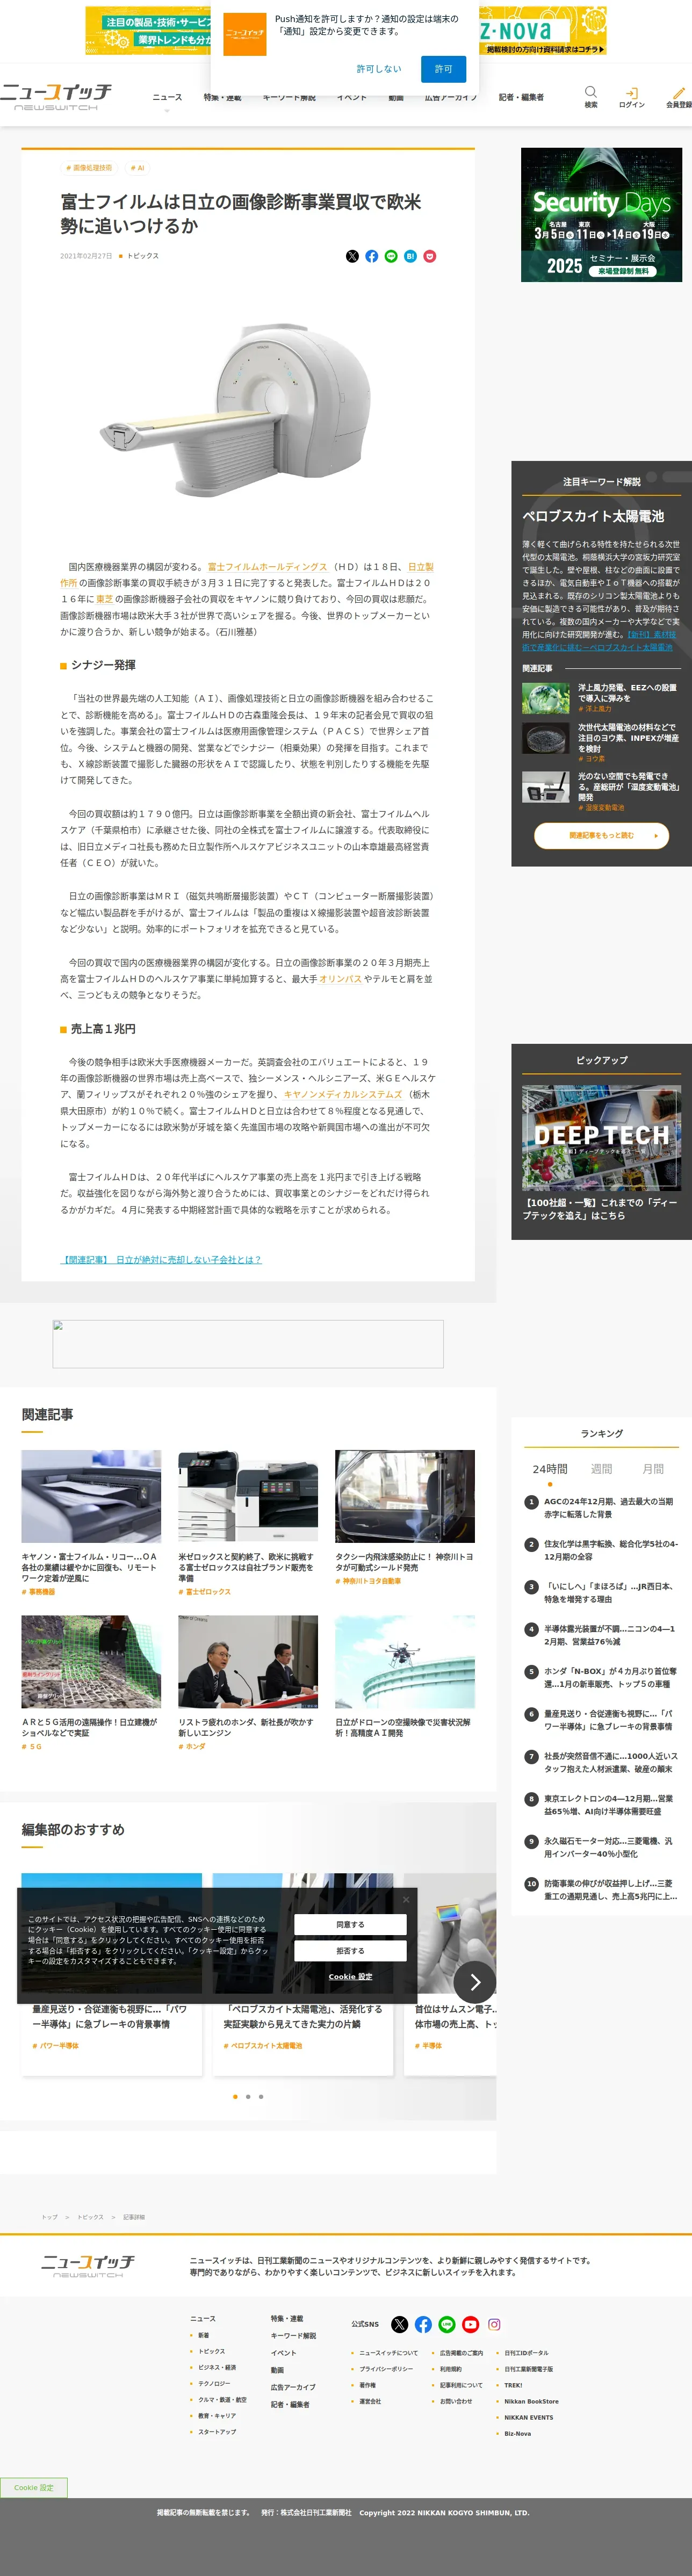This screenshot has width=692, height=2576.
Task: Open the リストラ疲れのホンダ related article
Action: pyautogui.click(x=248, y=1728)
